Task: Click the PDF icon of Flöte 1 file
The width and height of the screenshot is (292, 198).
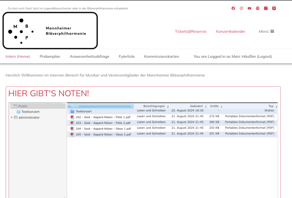Action: pos(72,117)
